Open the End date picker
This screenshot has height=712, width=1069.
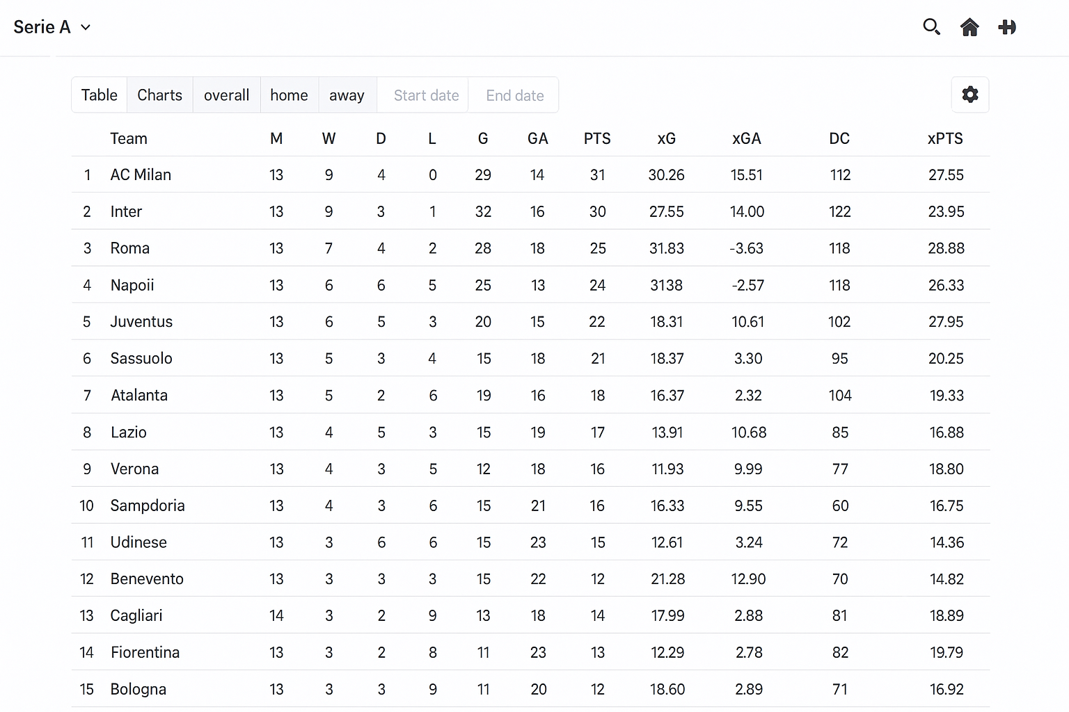coord(514,95)
